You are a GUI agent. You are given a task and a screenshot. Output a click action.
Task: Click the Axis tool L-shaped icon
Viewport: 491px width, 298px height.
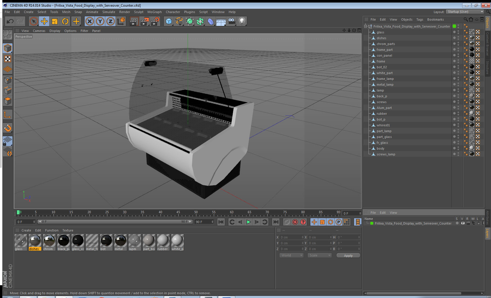click(x=8, y=115)
